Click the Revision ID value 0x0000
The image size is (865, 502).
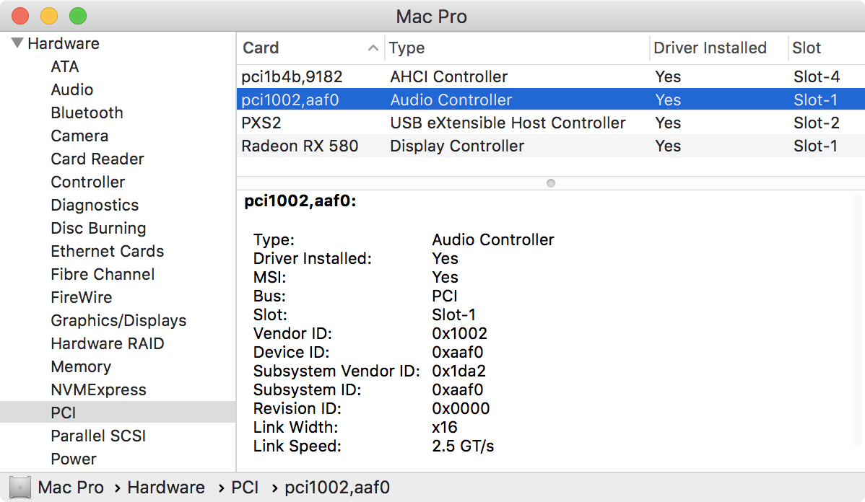(x=461, y=408)
